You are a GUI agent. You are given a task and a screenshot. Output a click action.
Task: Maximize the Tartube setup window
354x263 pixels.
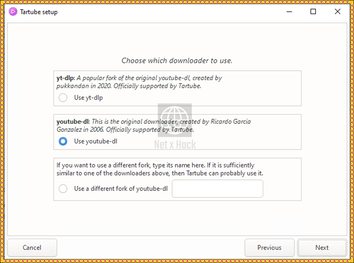[313, 11]
